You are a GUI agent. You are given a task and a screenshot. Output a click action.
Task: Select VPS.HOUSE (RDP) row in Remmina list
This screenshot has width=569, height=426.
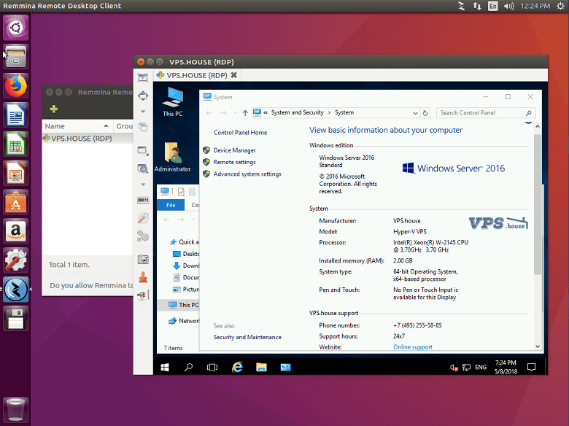(88, 139)
